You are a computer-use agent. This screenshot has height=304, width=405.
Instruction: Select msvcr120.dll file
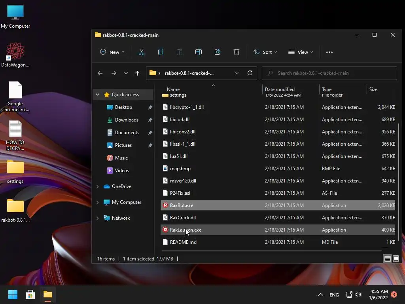[278, 181]
